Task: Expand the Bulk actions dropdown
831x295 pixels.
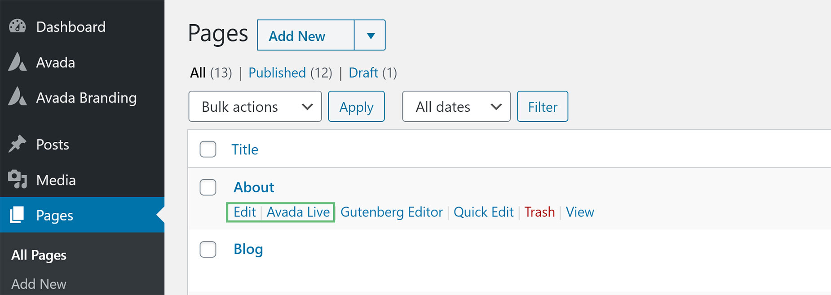Action: click(255, 106)
